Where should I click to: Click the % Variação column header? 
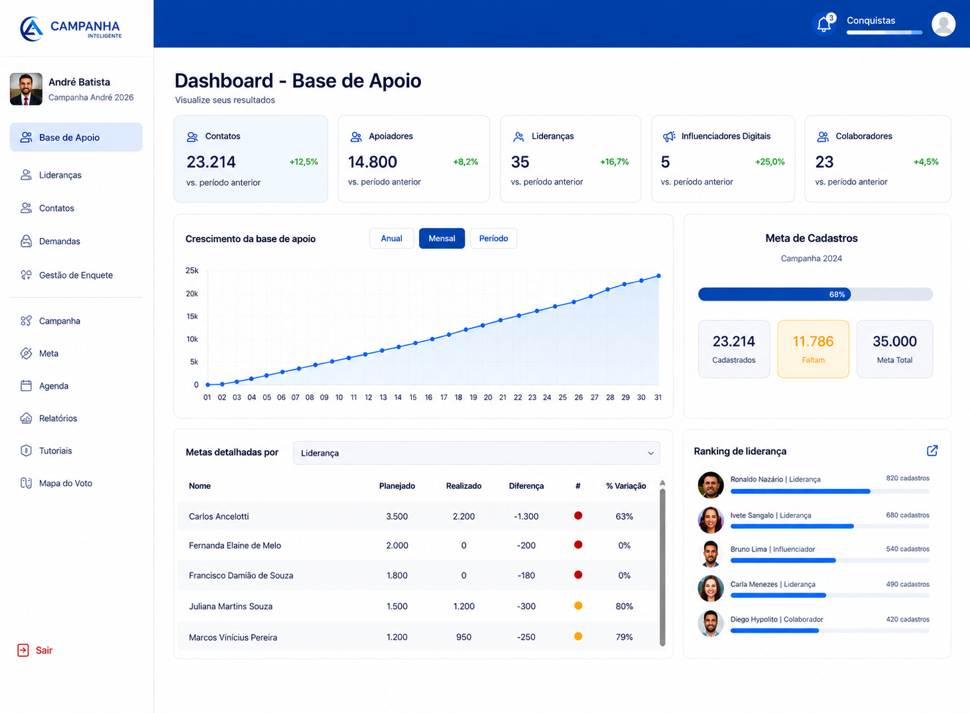point(626,486)
